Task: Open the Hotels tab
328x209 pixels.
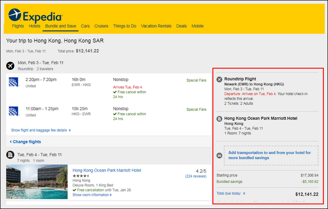Action: [35, 26]
